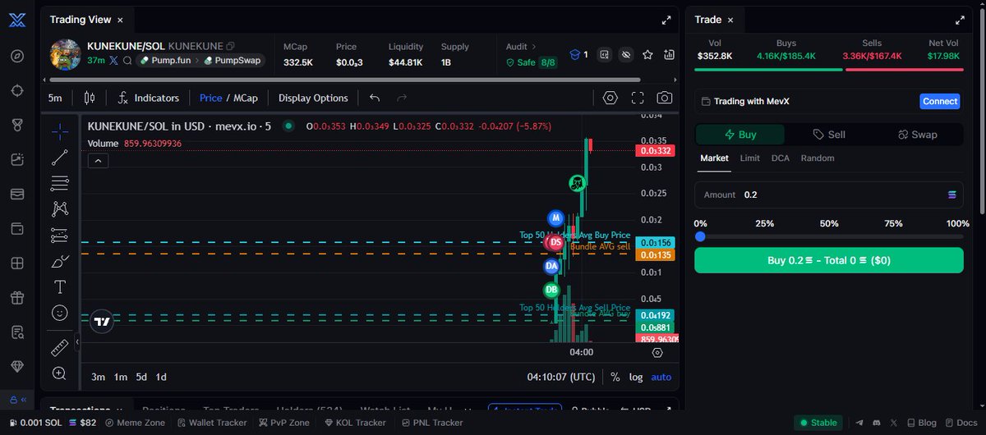Open the gift rewards icon in sidebar
This screenshot has width=986, height=435.
(x=17, y=297)
